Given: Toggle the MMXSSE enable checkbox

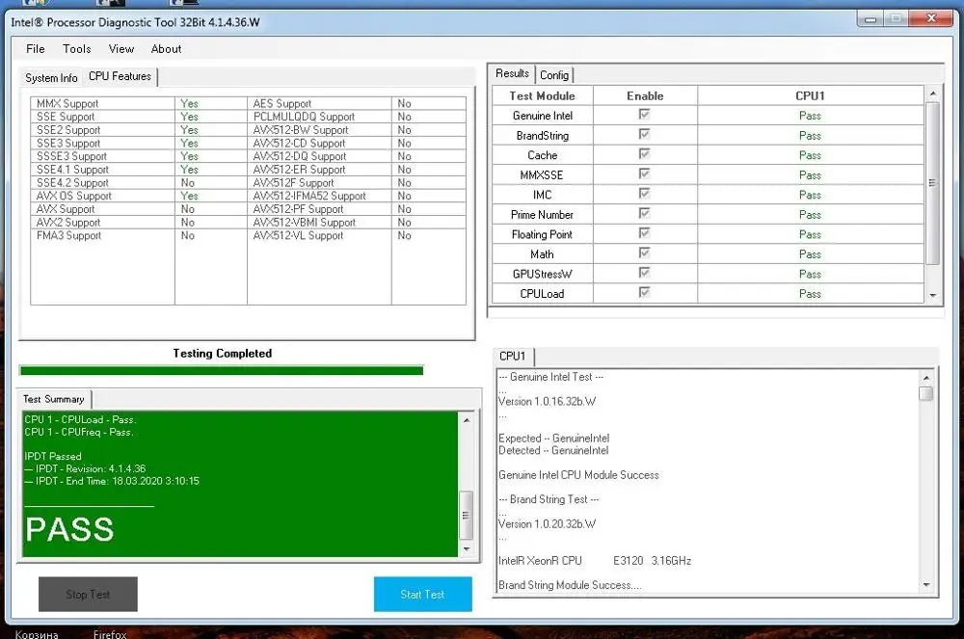Looking at the screenshot, I should [644, 173].
